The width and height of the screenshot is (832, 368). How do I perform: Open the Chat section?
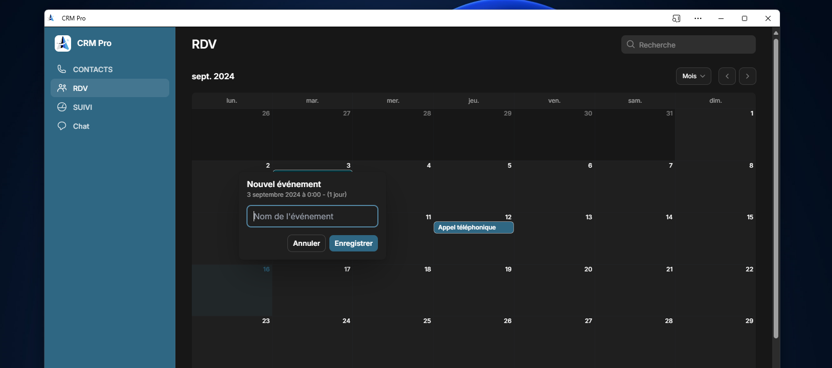[110, 126]
